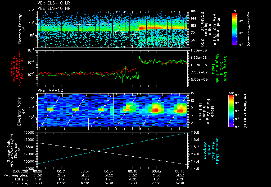
Task: Click the 115.2 SZA tick label
Action: (x=195, y=147)
